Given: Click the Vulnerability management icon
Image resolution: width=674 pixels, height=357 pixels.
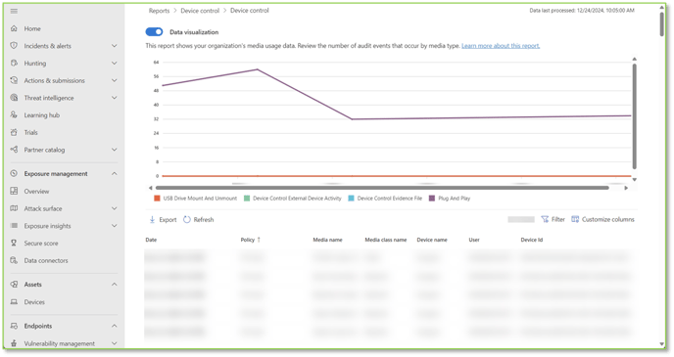Looking at the screenshot, I should tap(14, 343).
